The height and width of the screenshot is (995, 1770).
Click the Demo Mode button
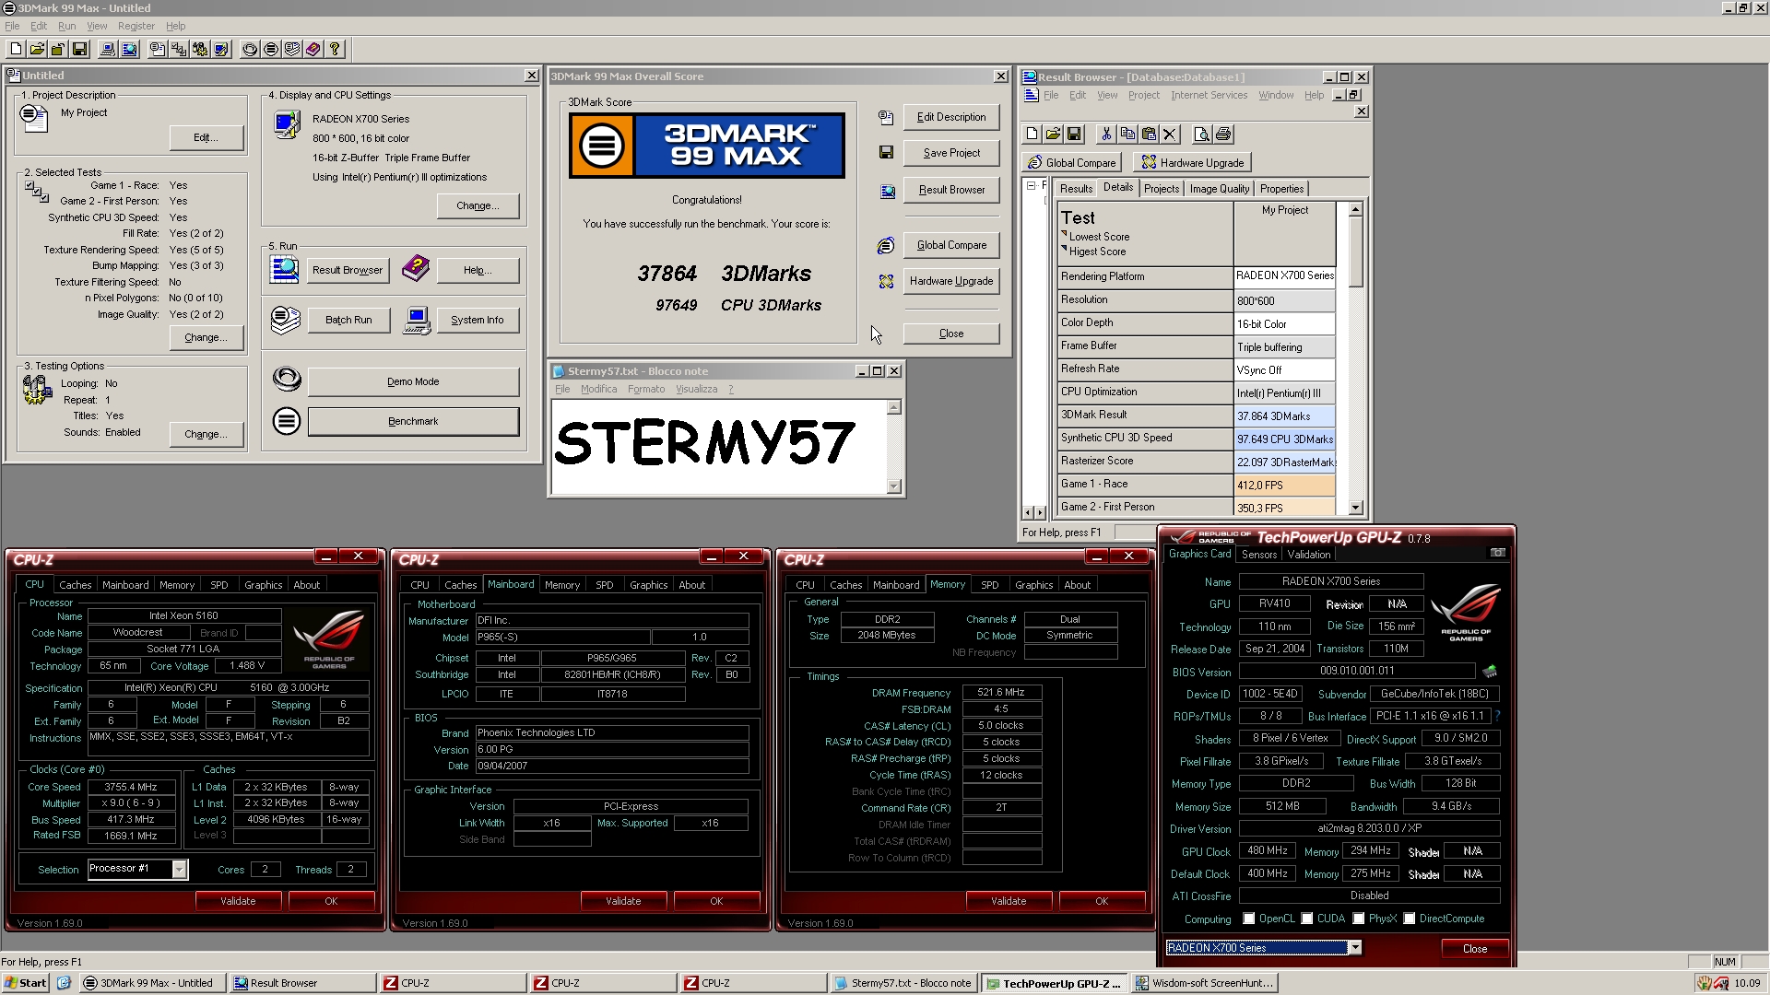click(x=413, y=381)
